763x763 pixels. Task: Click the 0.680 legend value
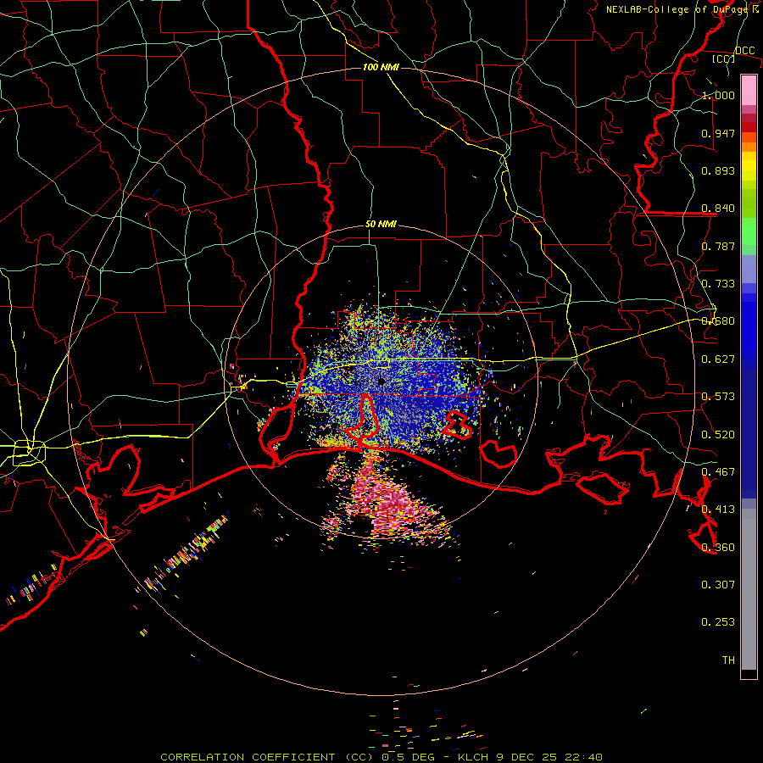coord(718,321)
